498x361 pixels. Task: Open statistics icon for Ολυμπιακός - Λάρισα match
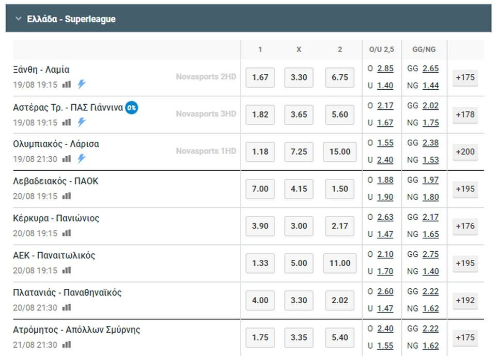[x=66, y=159]
